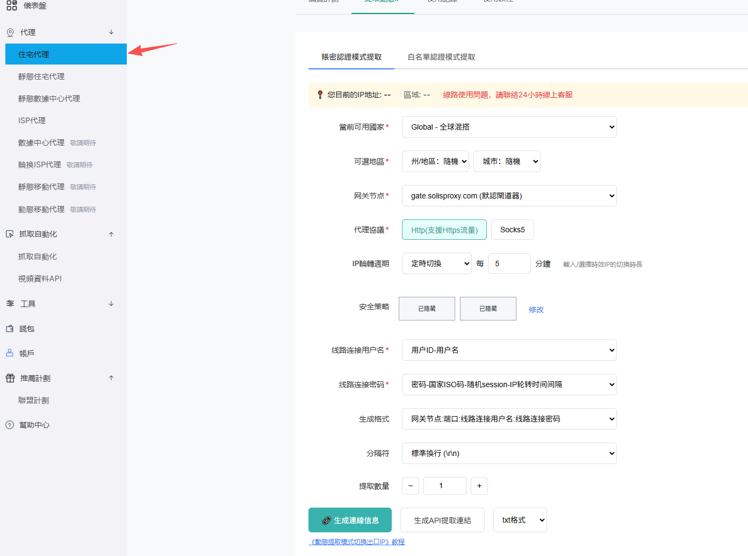Select the Http proxy protocol option
Image resolution: width=748 pixels, height=556 pixels.
444,230
